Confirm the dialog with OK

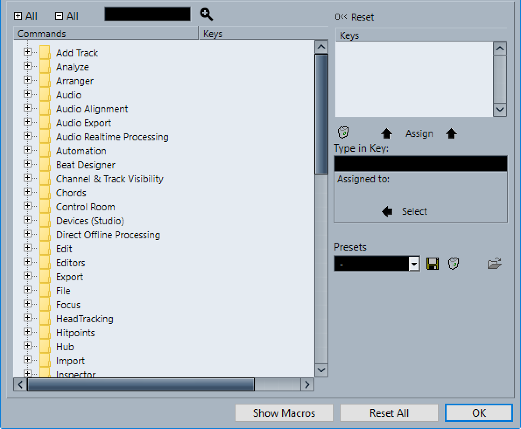pos(479,413)
